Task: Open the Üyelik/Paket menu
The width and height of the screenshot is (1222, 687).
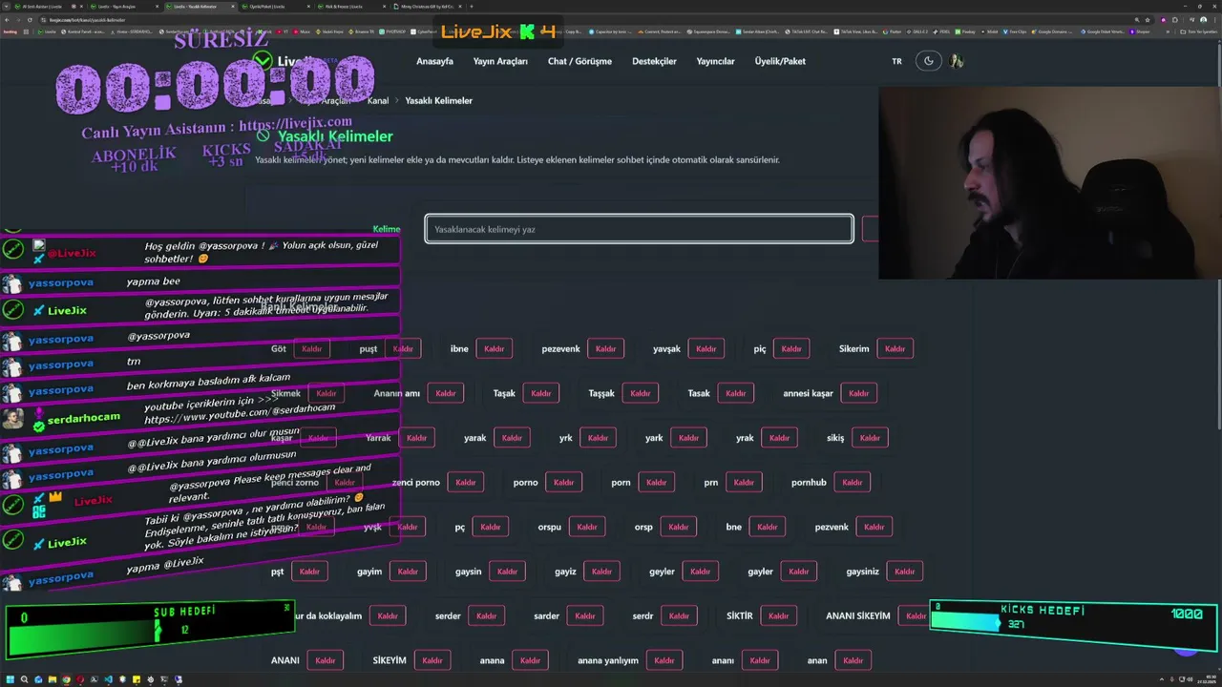Action: coord(780,61)
